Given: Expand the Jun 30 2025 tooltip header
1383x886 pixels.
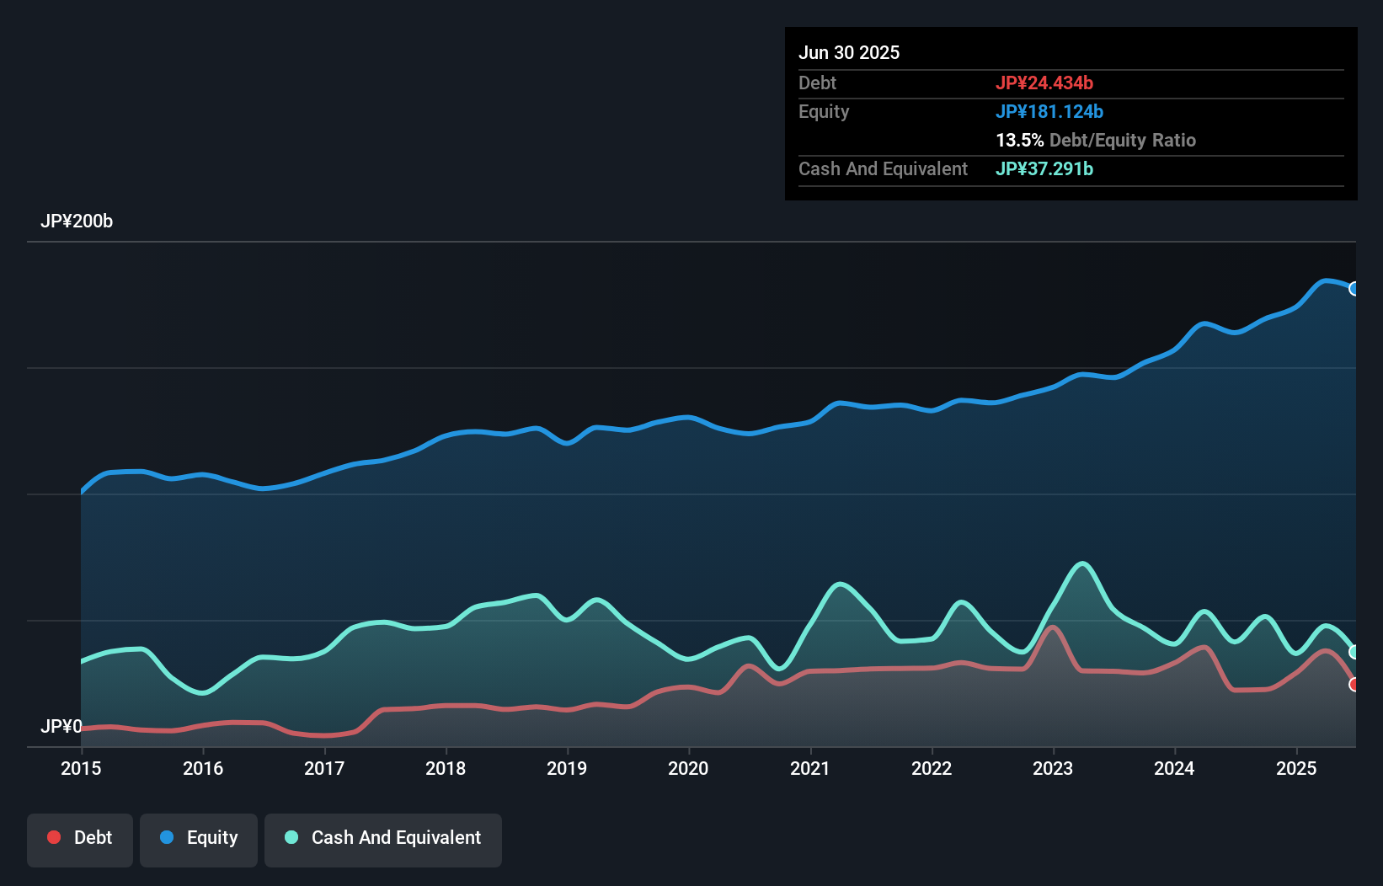Looking at the screenshot, I should 850,52.
